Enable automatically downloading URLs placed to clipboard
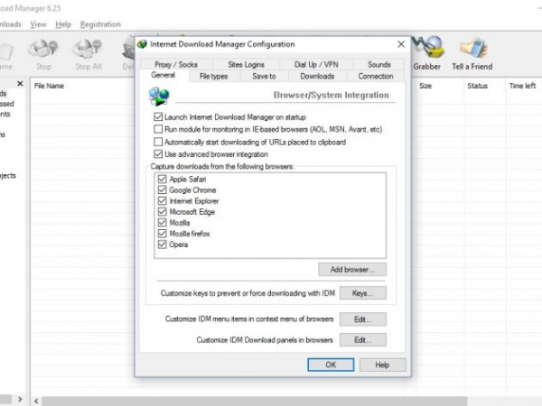Image resolution: width=542 pixels, height=406 pixels. pos(158,142)
